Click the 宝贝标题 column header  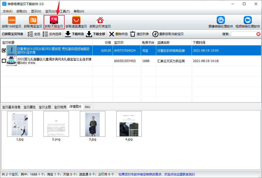(x=47, y=42)
